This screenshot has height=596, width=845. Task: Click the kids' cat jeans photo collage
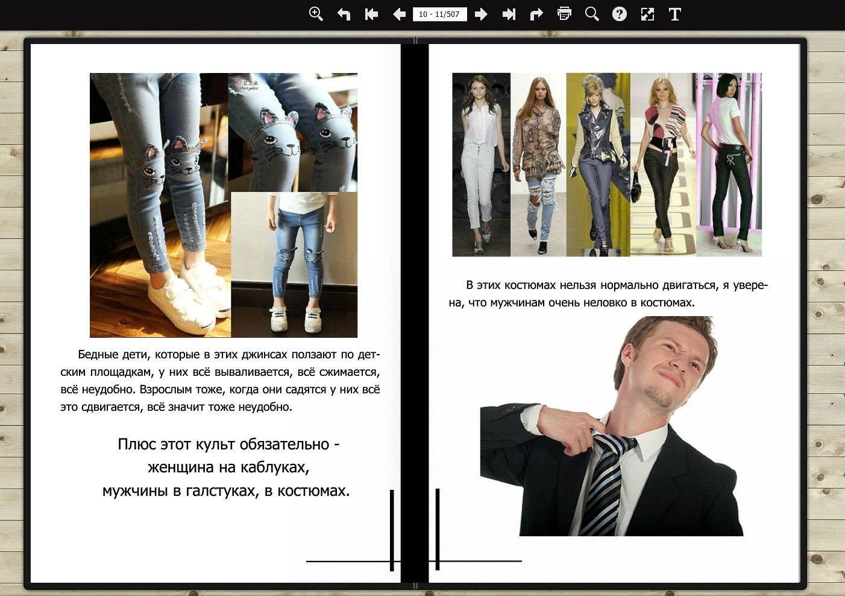pos(224,205)
